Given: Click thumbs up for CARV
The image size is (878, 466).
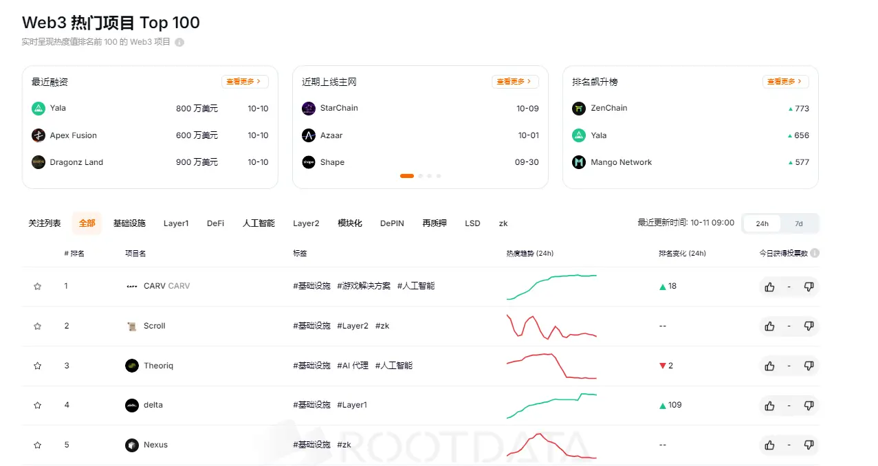Looking at the screenshot, I should tap(769, 287).
